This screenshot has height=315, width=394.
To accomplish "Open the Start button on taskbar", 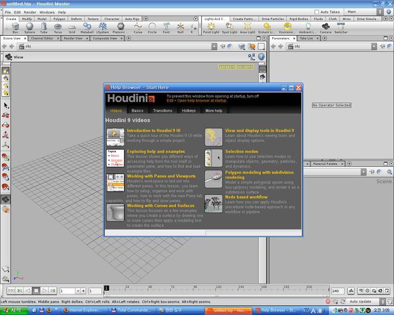I will [14, 310].
